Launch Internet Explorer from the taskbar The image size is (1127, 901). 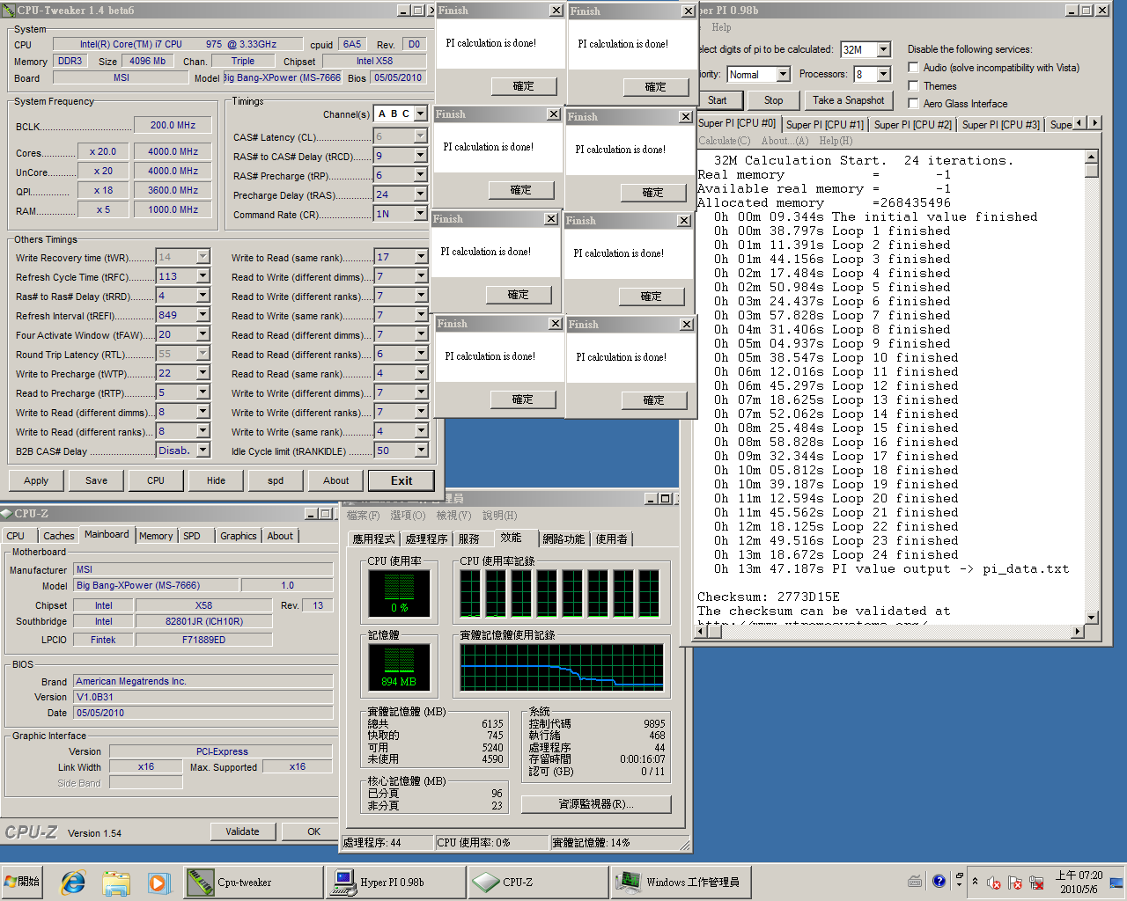73,882
